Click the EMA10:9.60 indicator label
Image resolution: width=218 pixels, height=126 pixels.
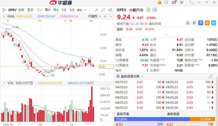click(x=46, y=16)
